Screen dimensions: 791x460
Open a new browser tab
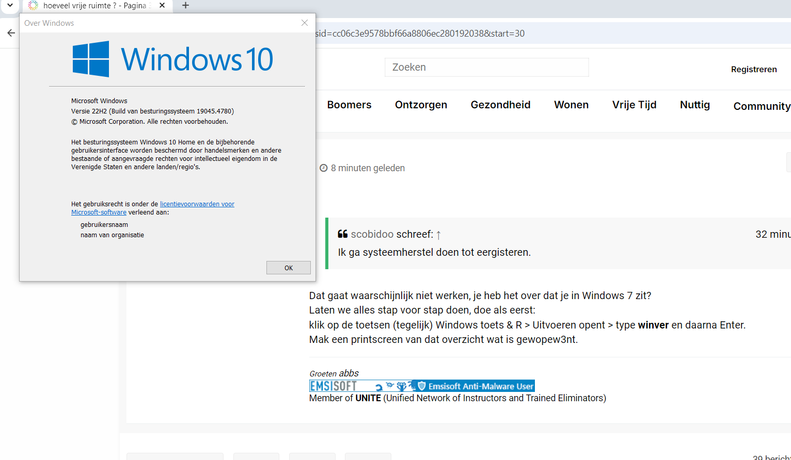point(186,5)
